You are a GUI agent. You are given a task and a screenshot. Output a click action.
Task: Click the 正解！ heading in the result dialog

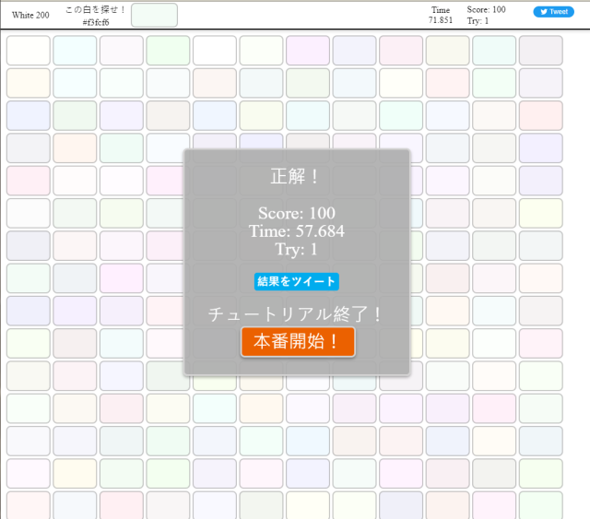(x=296, y=176)
